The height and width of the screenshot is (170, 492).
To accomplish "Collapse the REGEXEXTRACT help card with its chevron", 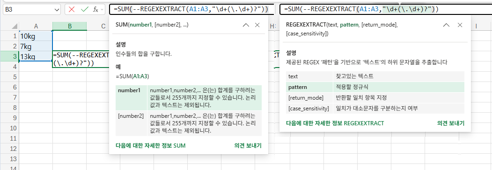I will point(446,25).
